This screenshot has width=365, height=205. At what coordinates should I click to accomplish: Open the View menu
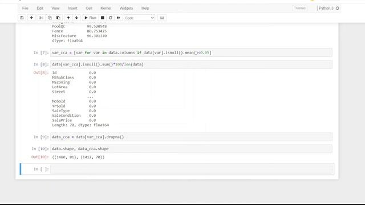tap(55, 8)
